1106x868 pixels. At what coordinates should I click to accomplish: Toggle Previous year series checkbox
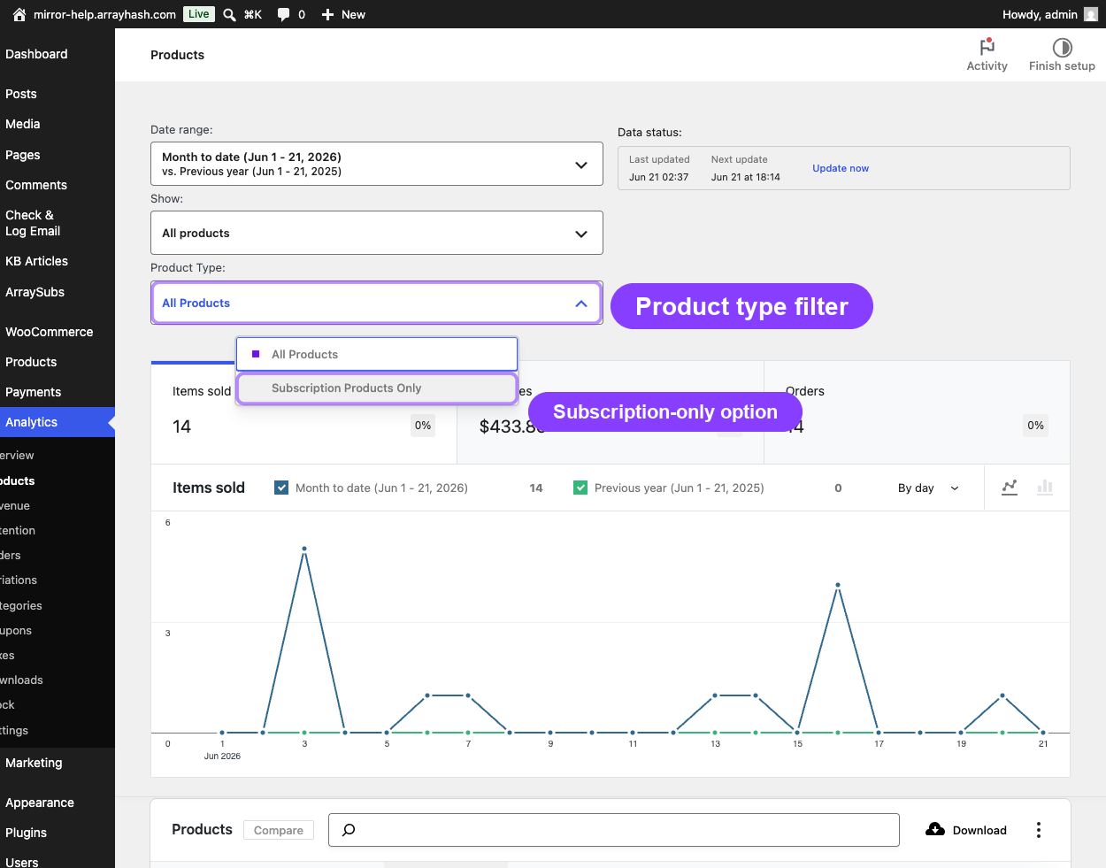tap(580, 488)
